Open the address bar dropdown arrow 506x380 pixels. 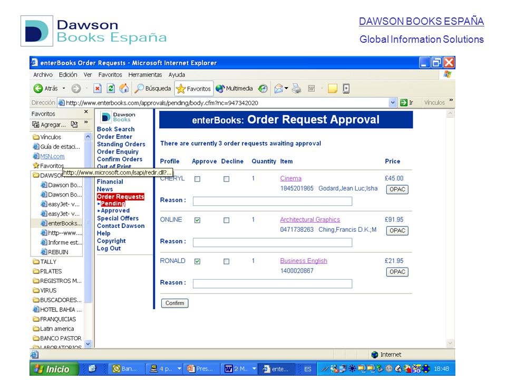(x=392, y=103)
